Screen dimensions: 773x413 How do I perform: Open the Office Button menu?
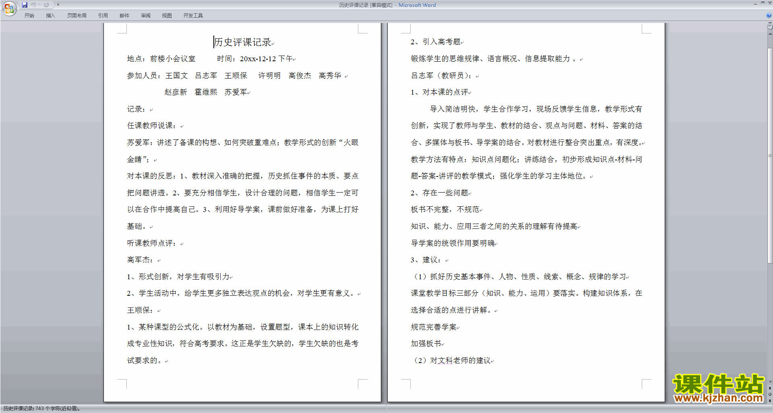tap(9, 8)
